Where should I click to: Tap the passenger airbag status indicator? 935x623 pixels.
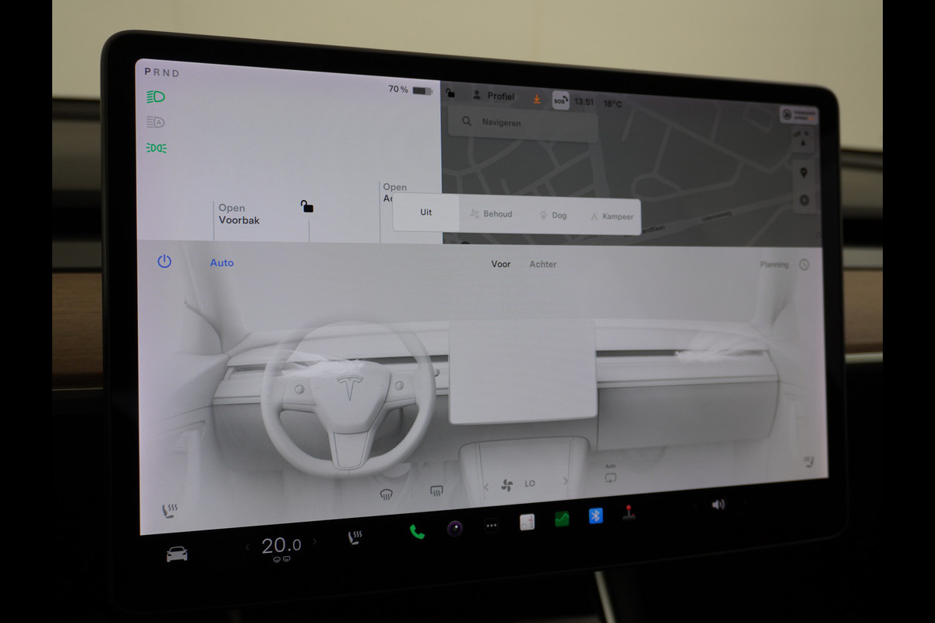coord(799,115)
